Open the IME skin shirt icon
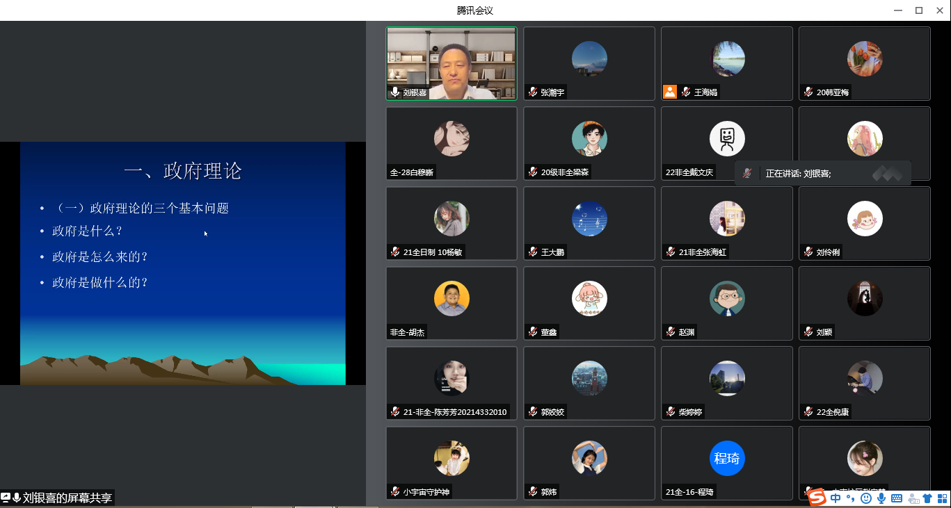The height and width of the screenshot is (508, 951). pos(927,498)
